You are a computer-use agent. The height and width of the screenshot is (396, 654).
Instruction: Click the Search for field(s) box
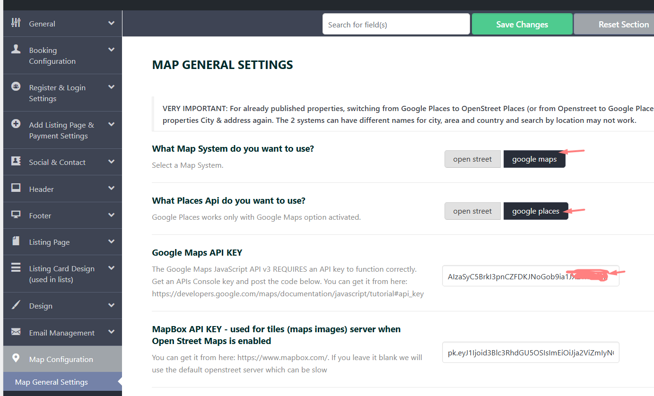click(x=396, y=24)
